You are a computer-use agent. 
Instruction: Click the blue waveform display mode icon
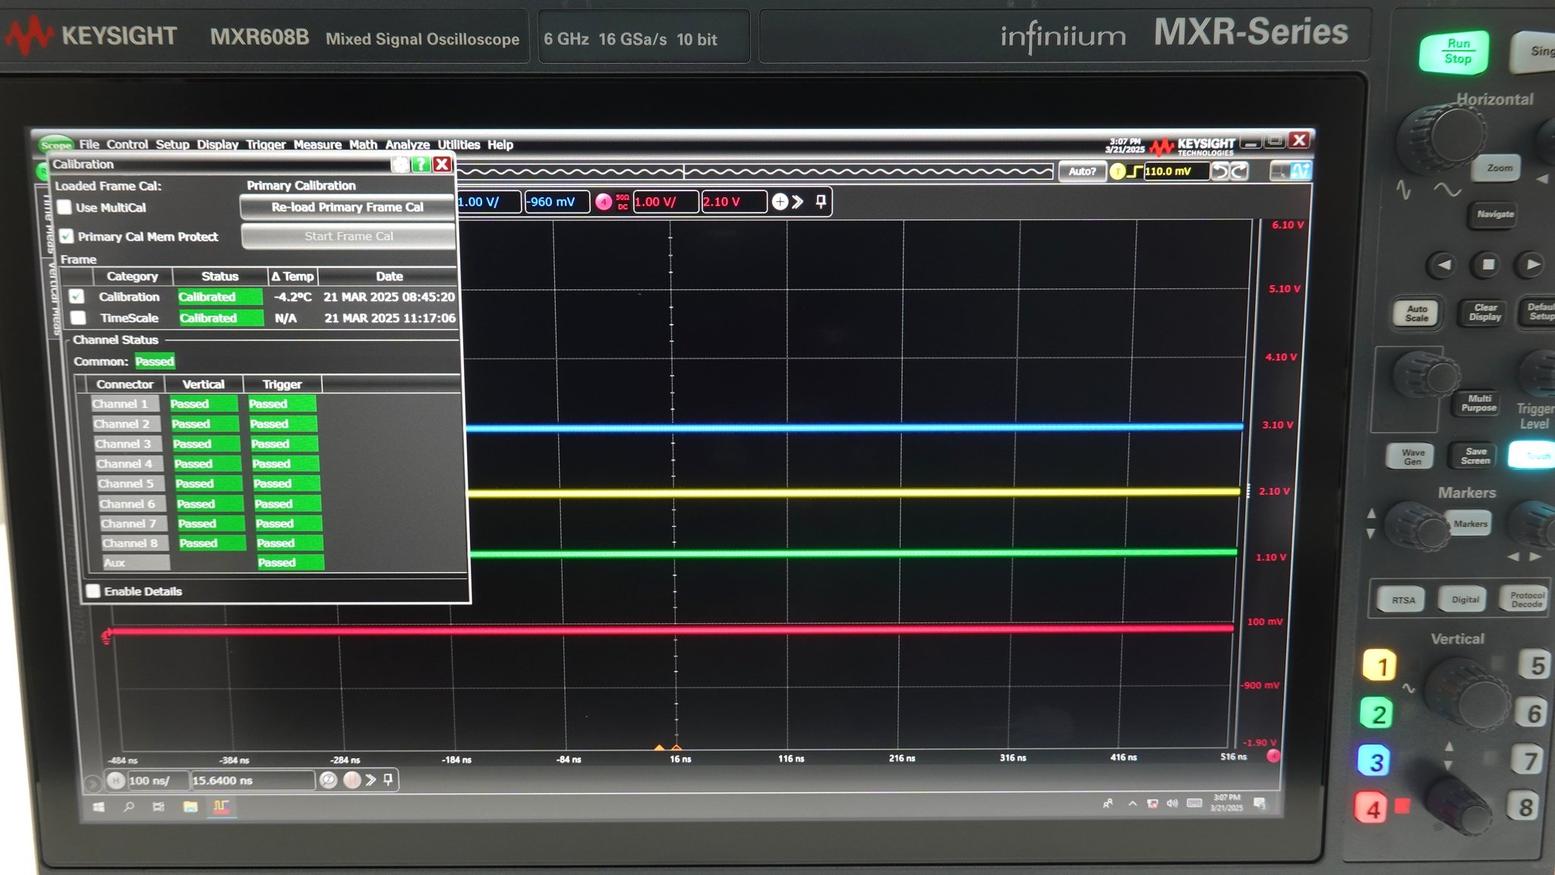click(1301, 172)
